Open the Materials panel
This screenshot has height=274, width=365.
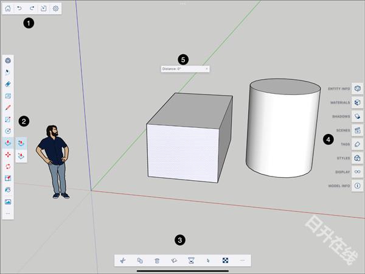[x=357, y=102]
